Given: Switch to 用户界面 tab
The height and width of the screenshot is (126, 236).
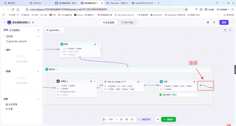Looking at the screenshot, I should click(127, 22).
